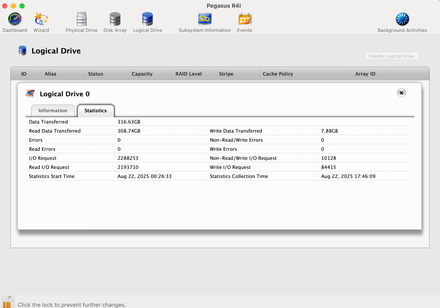Click the Read Errors label
The image size is (440, 308).
[42, 149]
